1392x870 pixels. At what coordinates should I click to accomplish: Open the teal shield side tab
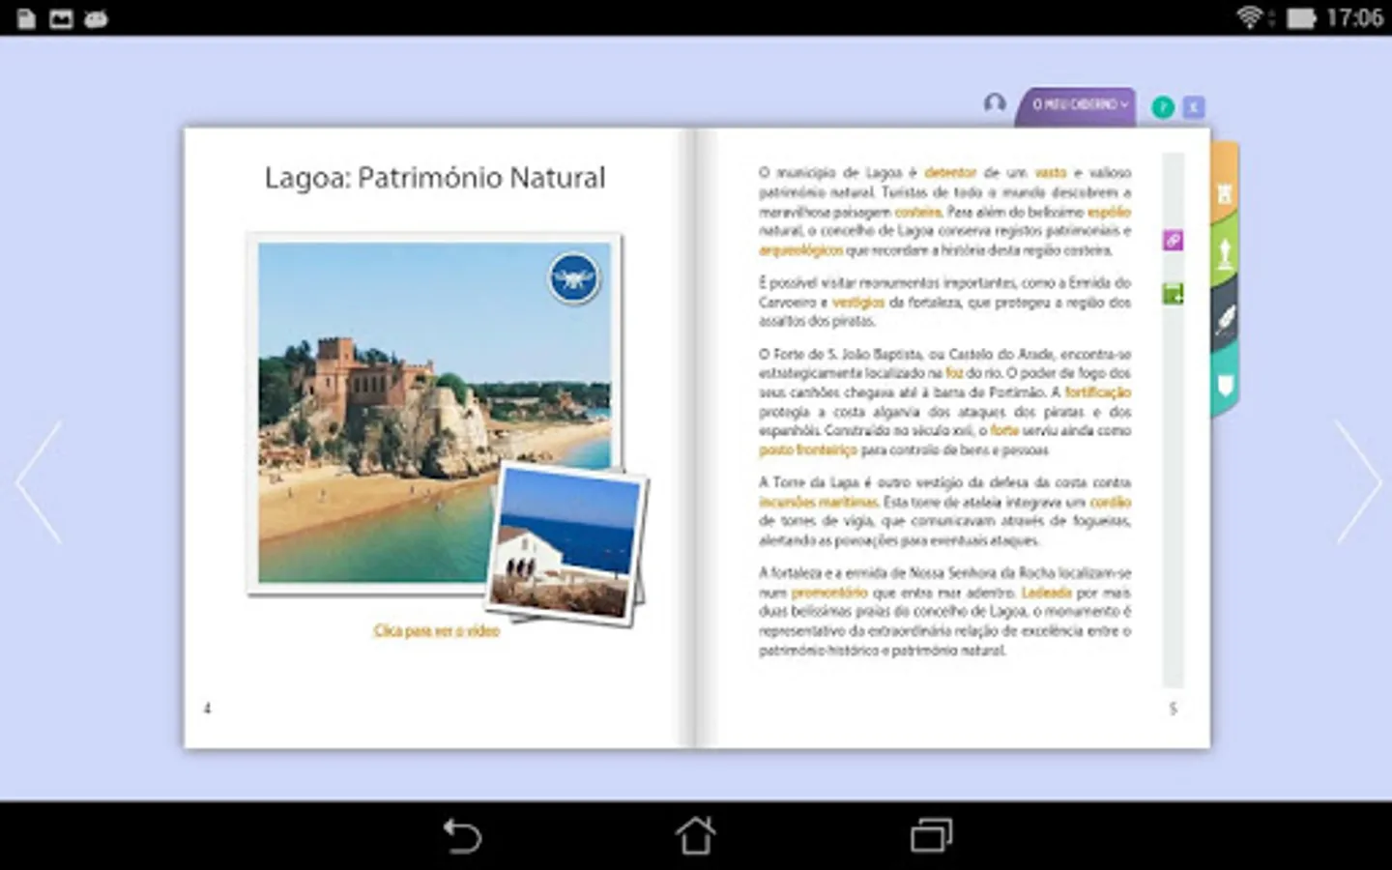tap(1225, 385)
